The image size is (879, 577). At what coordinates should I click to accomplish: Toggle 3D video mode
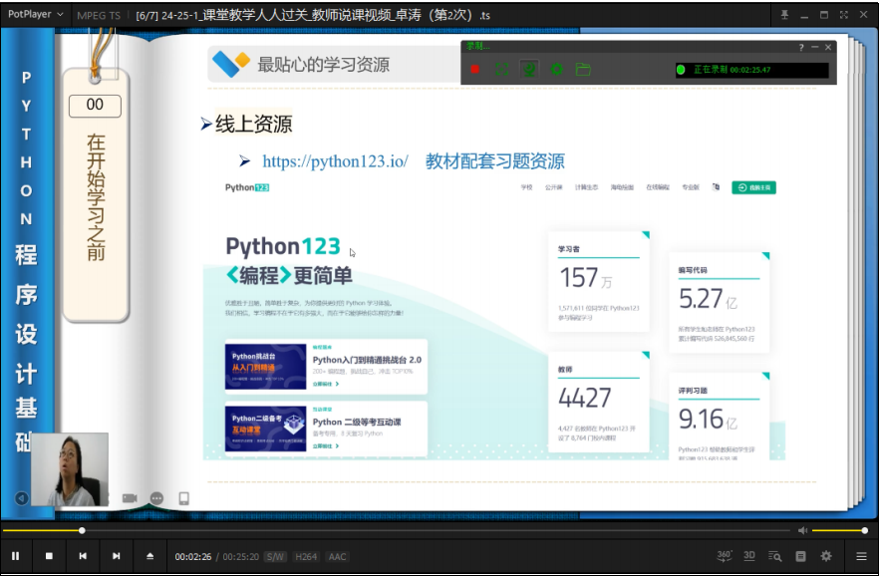click(x=749, y=556)
